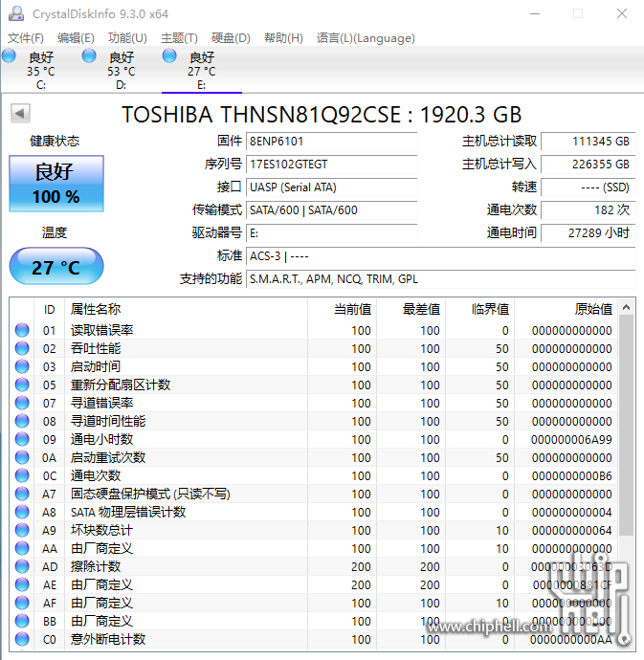Image resolution: width=644 pixels, height=660 pixels.
Task: Click the 当前值 column header
Action: [342, 309]
